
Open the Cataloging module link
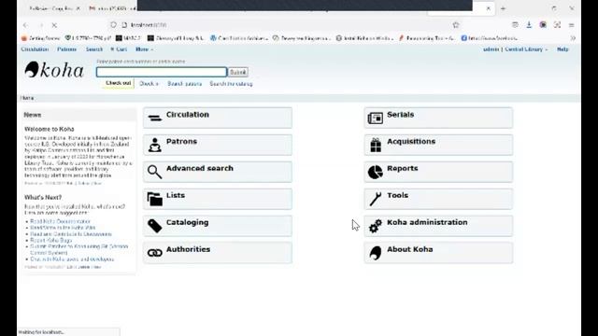(187, 222)
